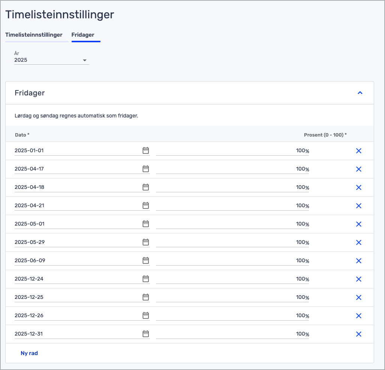Edit the date field 2025-04-21
385x370 pixels.
[x=75, y=205]
